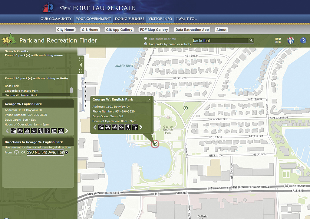Select Bass Park from results
Image resolution: width=310 pixels, height=219 pixels.
coord(12,86)
